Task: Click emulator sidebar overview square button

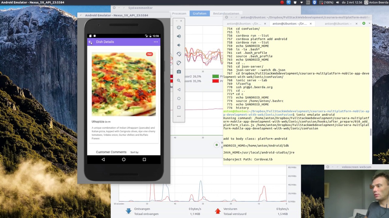Action: click(179, 107)
